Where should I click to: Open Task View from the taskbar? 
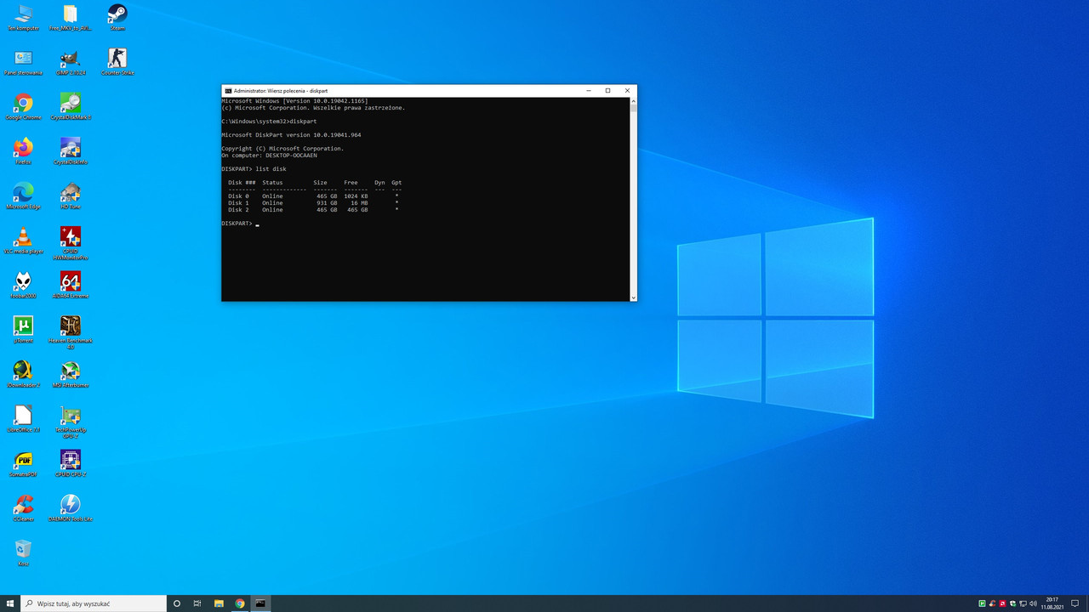197,603
